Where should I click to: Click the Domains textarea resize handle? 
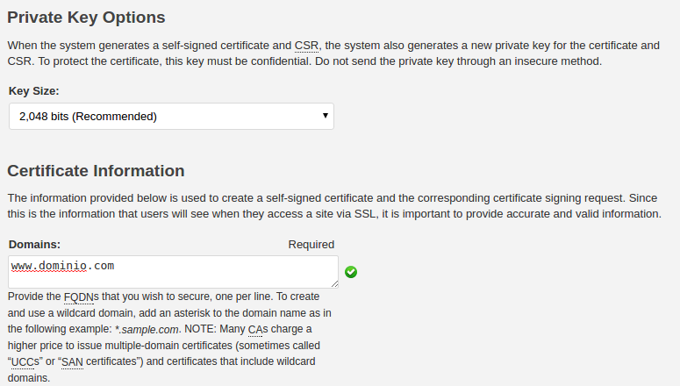point(334,283)
